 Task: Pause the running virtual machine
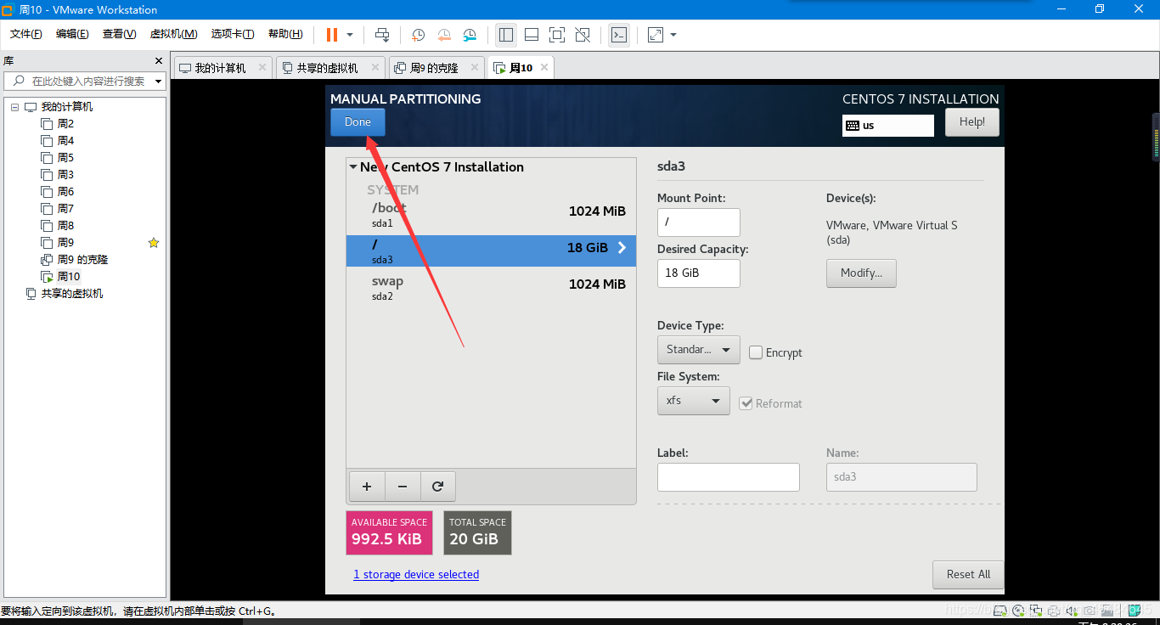coord(331,35)
